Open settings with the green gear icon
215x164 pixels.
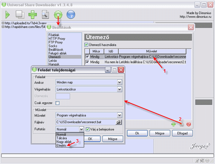click(58, 15)
